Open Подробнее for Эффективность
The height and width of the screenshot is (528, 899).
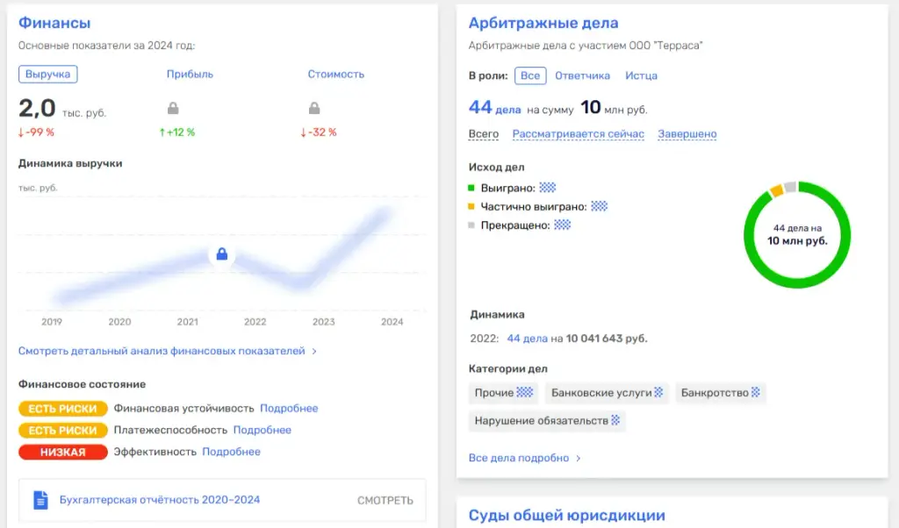[x=231, y=452]
